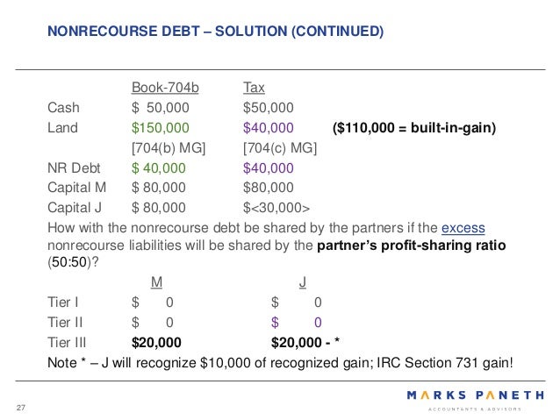Click the underlined J column header
The width and height of the screenshot is (560, 420).
pos(303,282)
